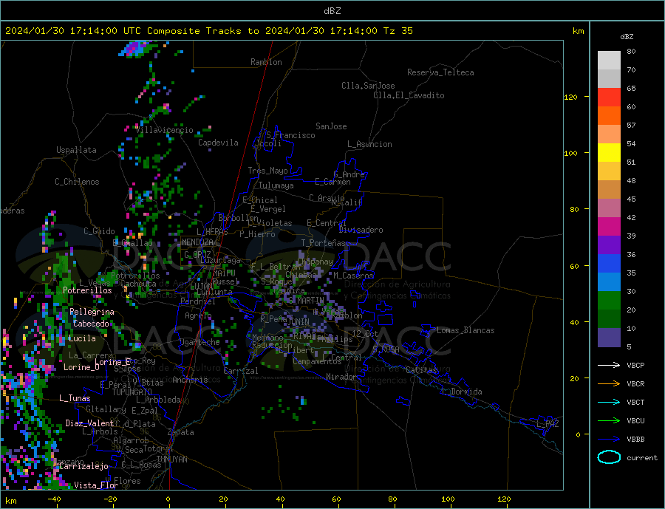Image resolution: width=665 pixels, height=509 pixels.
Task: Select the brown swatch between 48 and 45 dBZ
Action: tap(609, 190)
